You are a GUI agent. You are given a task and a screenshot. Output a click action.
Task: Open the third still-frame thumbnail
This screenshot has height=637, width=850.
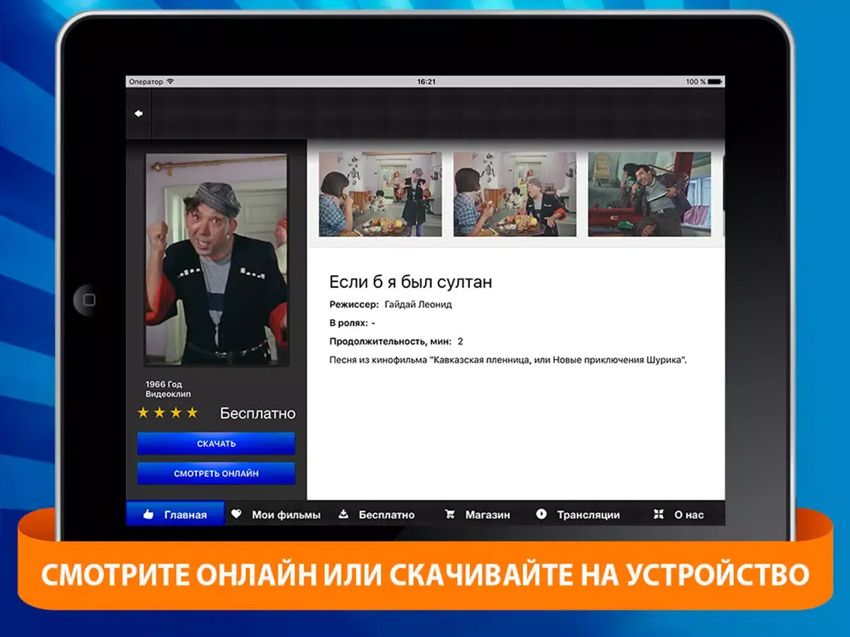coord(649,194)
